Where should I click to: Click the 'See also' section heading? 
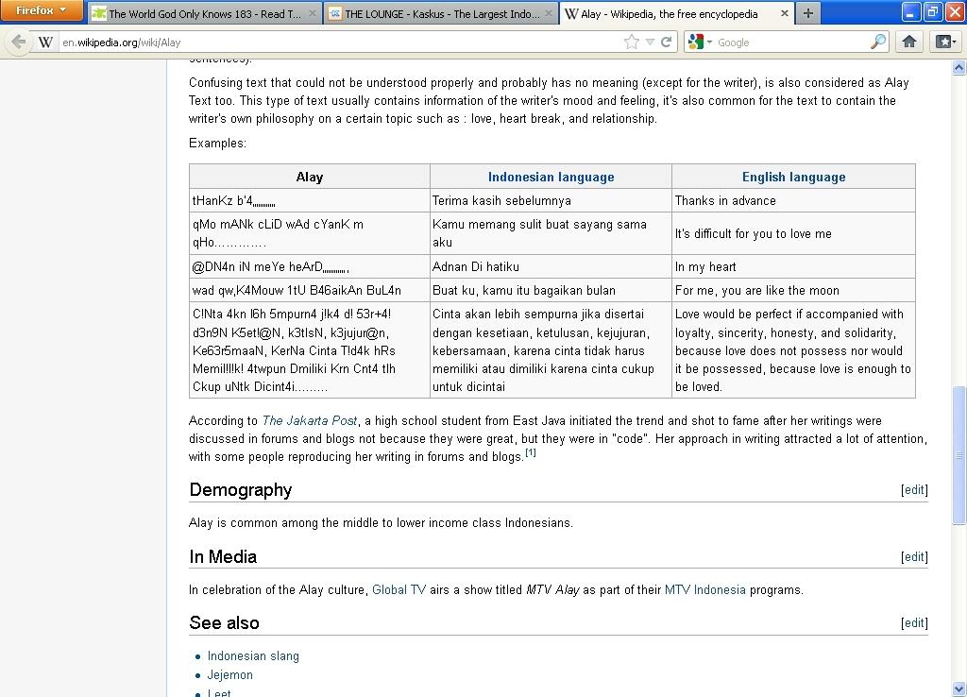(224, 623)
